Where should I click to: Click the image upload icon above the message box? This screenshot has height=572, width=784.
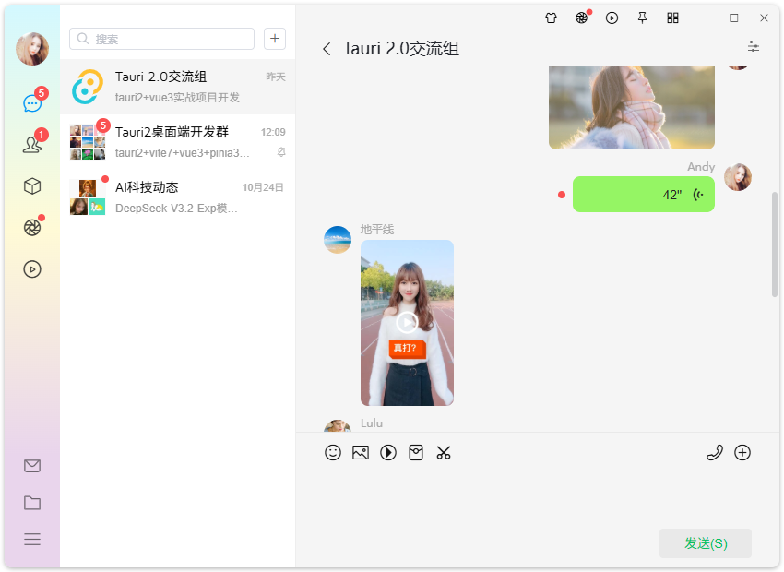[361, 453]
